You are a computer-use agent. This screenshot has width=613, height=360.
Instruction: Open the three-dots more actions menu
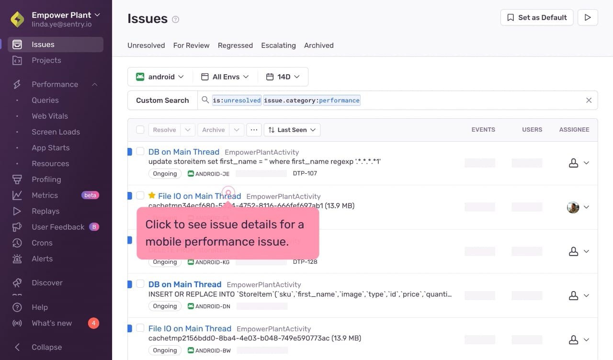[254, 130]
